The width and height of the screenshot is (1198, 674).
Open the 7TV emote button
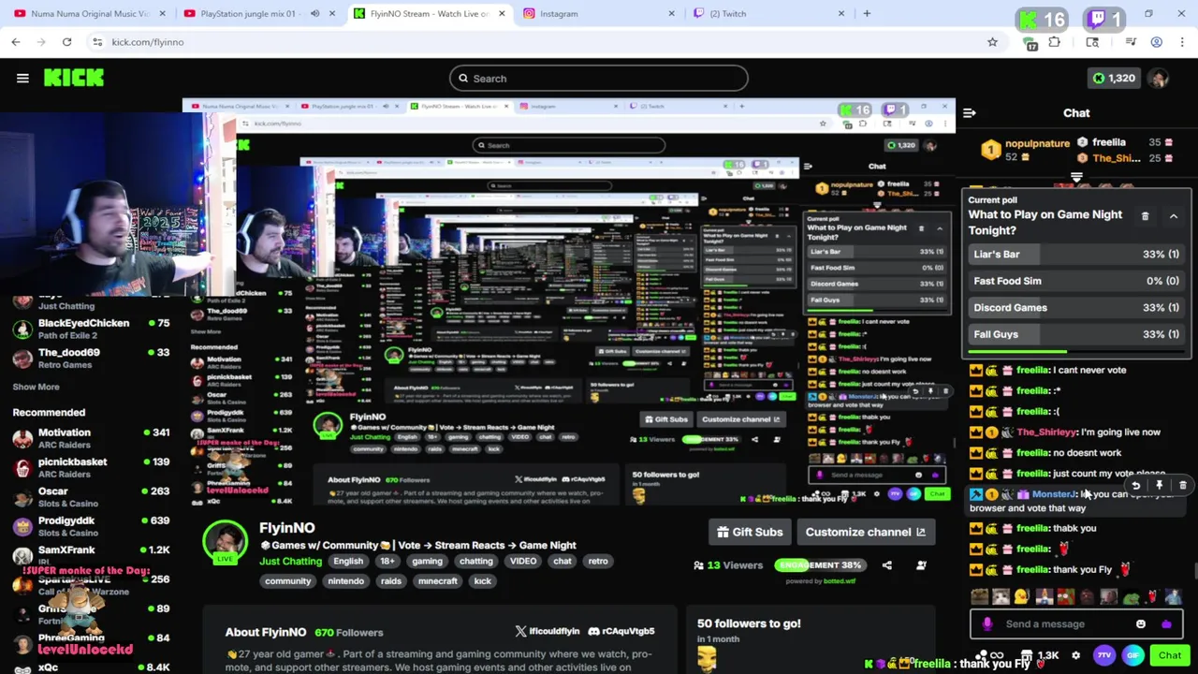(1105, 656)
